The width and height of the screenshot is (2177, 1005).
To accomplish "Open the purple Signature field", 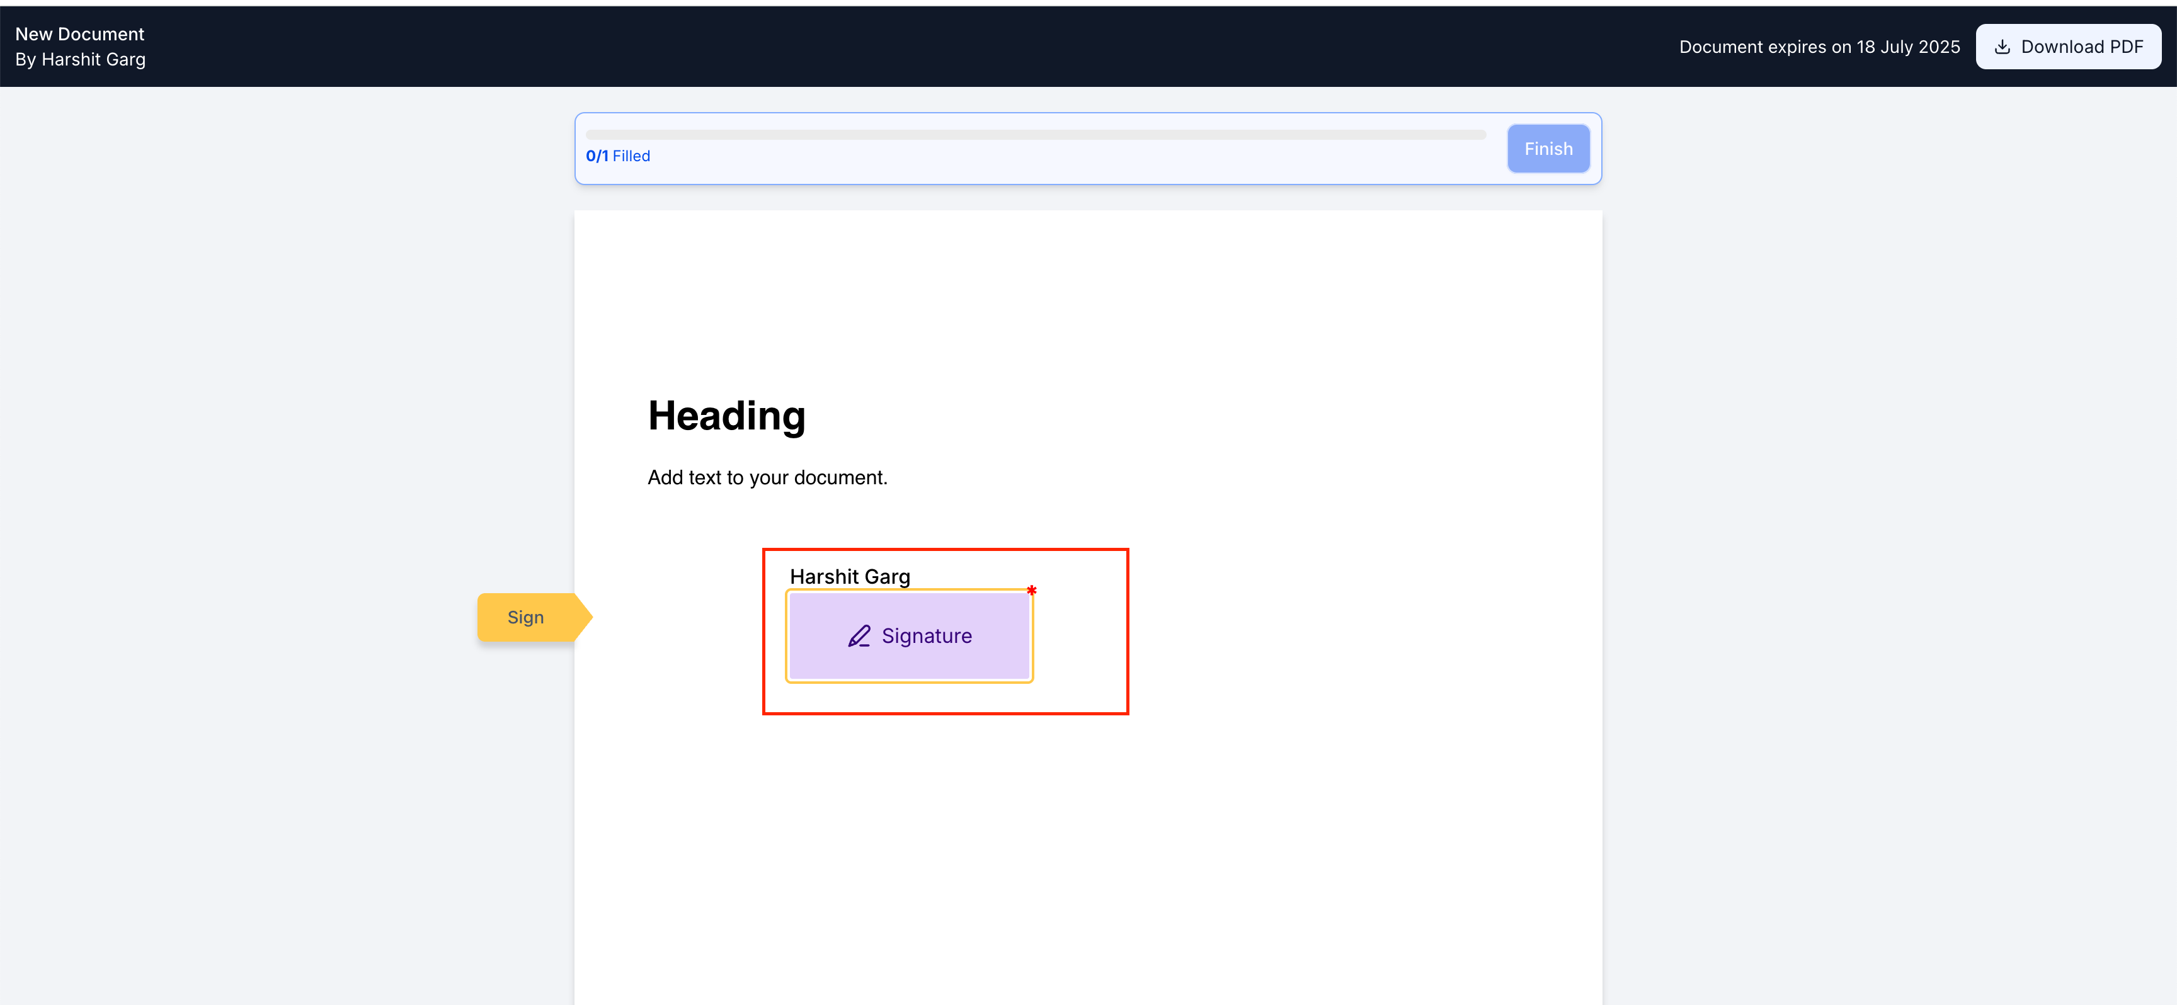I will [910, 636].
